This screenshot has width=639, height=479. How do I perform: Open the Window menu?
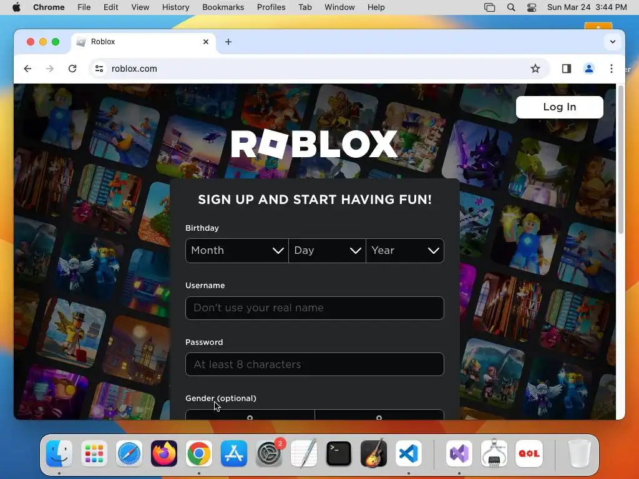point(339,7)
